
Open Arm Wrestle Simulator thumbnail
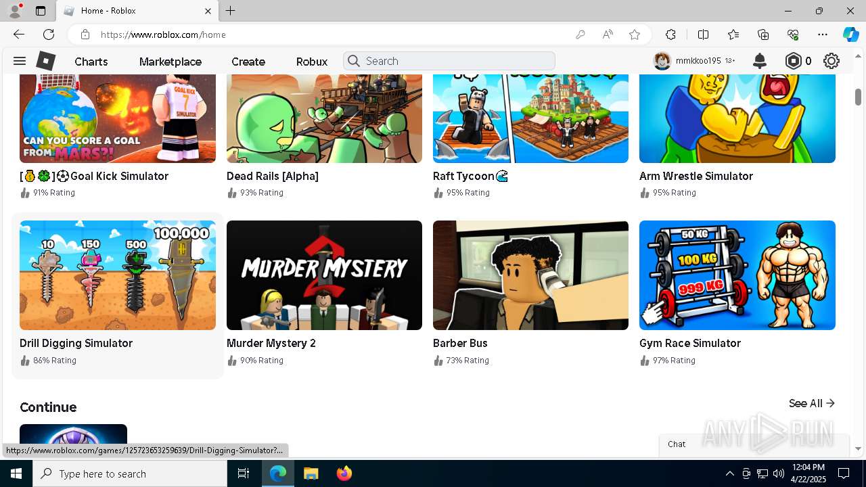[x=737, y=118]
